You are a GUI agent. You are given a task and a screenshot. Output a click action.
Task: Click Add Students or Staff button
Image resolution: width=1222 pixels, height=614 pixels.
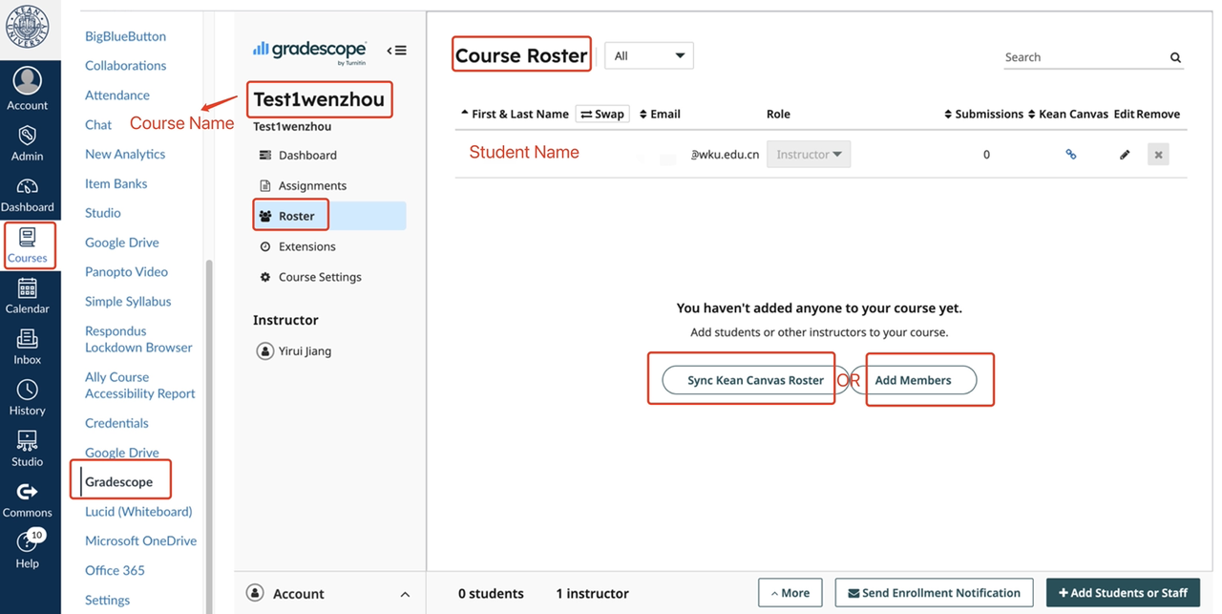(x=1123, y=593)
